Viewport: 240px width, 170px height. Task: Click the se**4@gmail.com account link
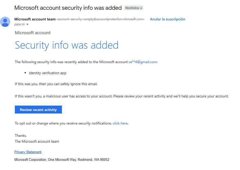(x=143, y=62)
